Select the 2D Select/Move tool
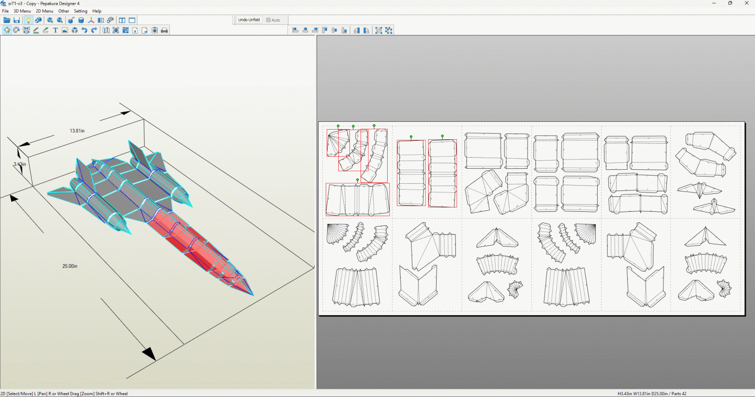This screenshot has height=397, width=755. tap(7, 29)
